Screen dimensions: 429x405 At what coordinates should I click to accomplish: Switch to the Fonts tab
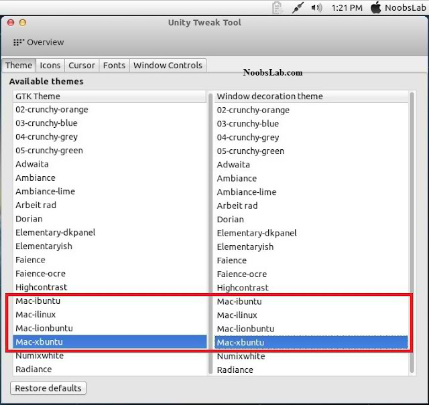pos(115,66)
